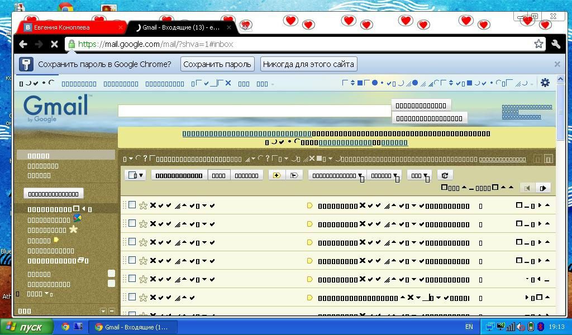The image size is (572, 335).
Task: Click the Сохранить пароль button
Action: pos(217,64)
